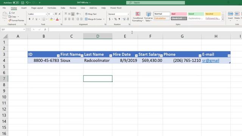Toggle Wrap Text
Screen dimensions: 242x136
click(x=91, y=14)
